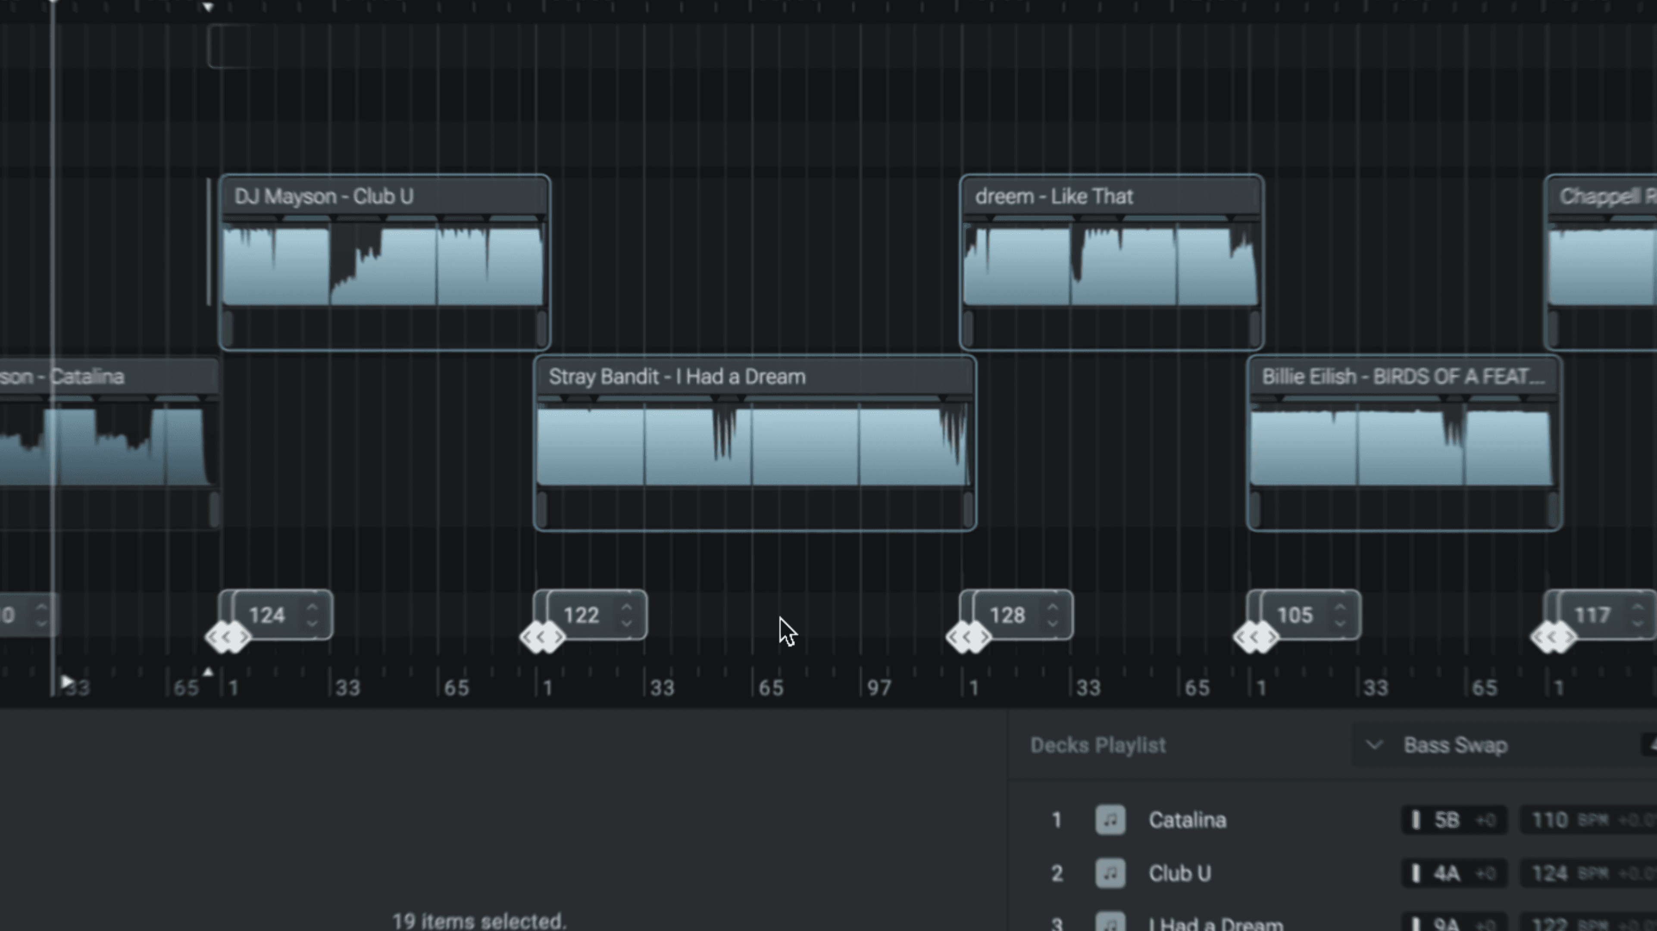The width and height of the screenshot is (1657, 931).
Task: Increase the 124 BPM stepper value
Action: click(x=312, y=607)
